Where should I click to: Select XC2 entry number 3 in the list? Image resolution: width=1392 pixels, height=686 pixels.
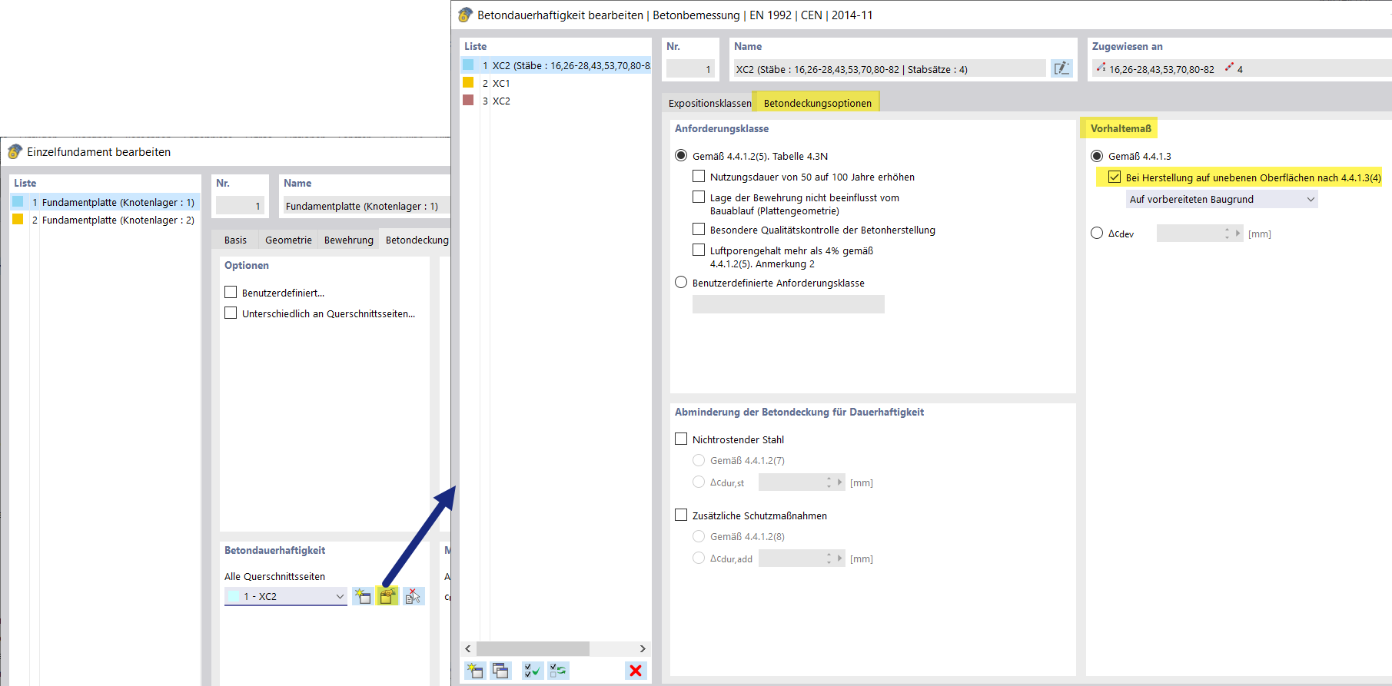(556, 101)
